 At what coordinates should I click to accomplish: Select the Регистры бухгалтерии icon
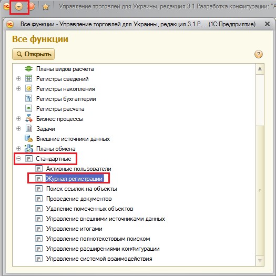click(28, 99)
